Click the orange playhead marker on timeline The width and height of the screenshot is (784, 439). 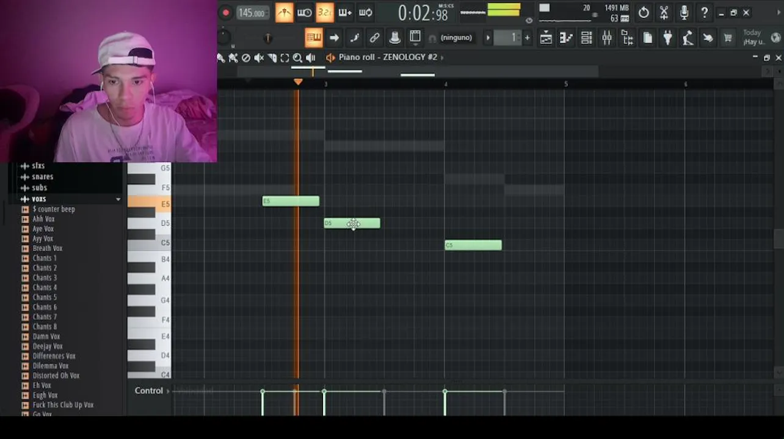(x=298, y=82)
